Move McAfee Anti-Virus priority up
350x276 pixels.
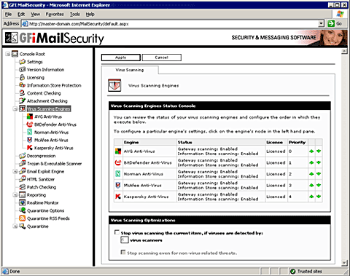tap(311, 185)
